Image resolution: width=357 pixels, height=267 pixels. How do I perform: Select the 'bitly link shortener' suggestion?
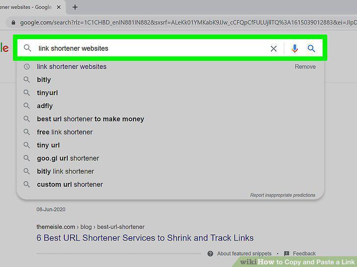(x=65, y=172)
